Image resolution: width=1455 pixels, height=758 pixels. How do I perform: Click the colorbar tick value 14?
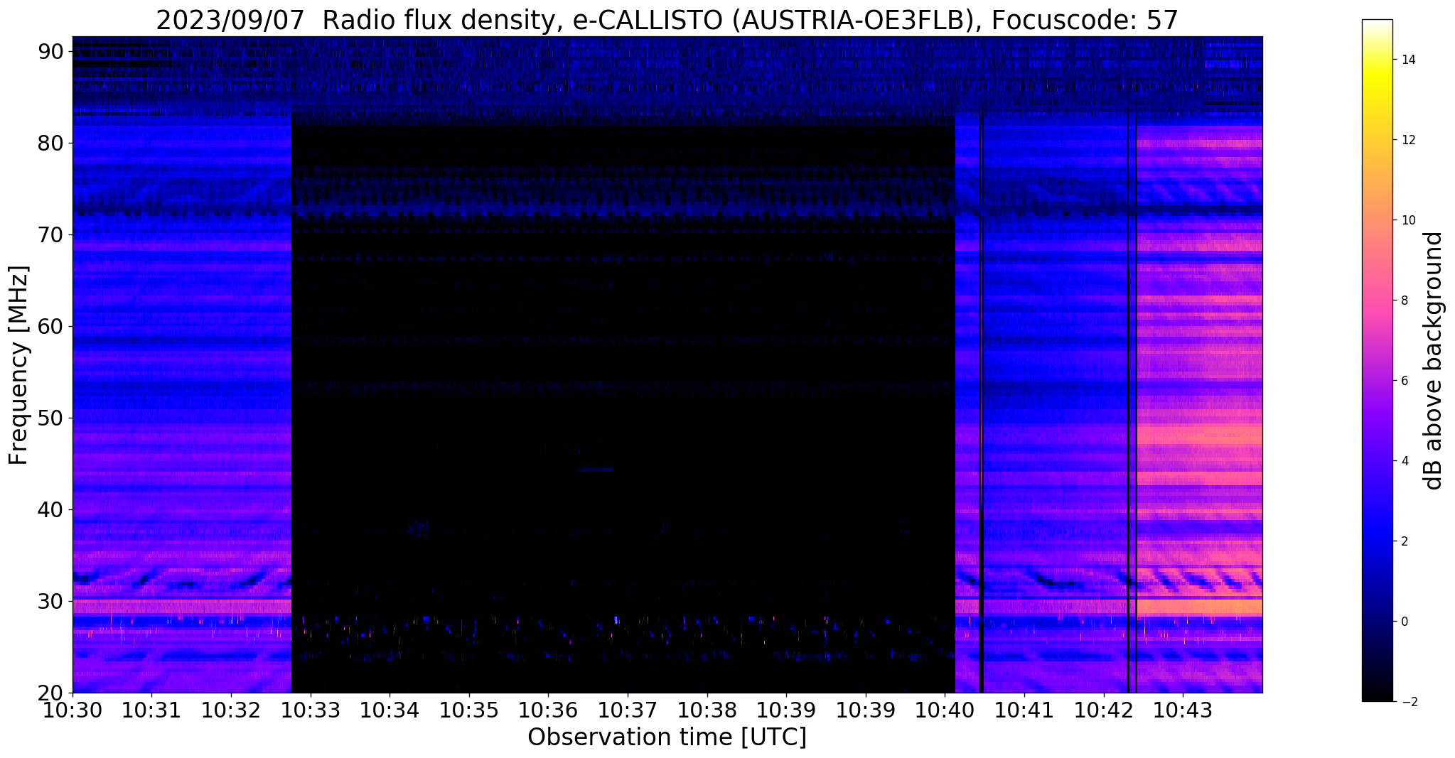click(x=1407, y=60)
